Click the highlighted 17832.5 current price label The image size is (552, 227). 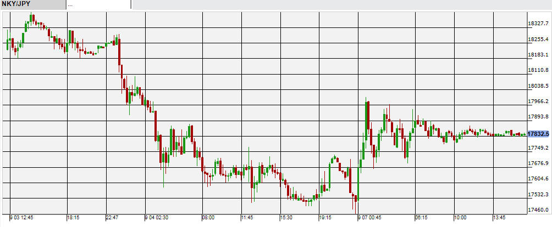tap(538, 133)
